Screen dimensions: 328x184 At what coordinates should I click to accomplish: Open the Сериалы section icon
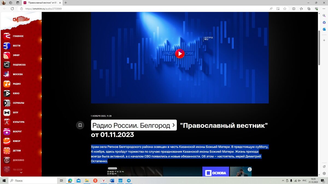click(x=7, y=103)
